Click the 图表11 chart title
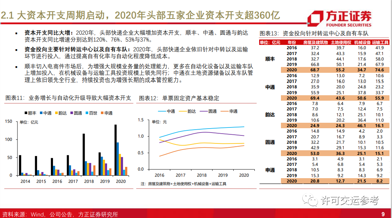This screenshot has height=218, width=392. (68, 98)
